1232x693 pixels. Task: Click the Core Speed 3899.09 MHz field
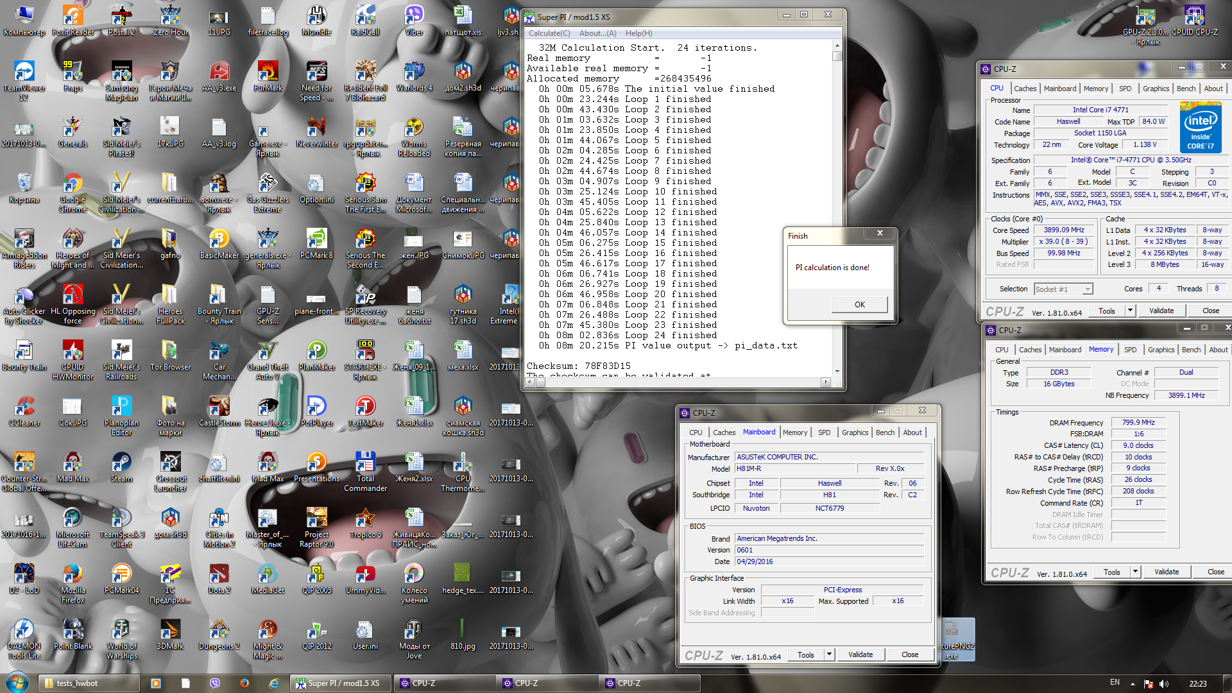[1063, 230]
